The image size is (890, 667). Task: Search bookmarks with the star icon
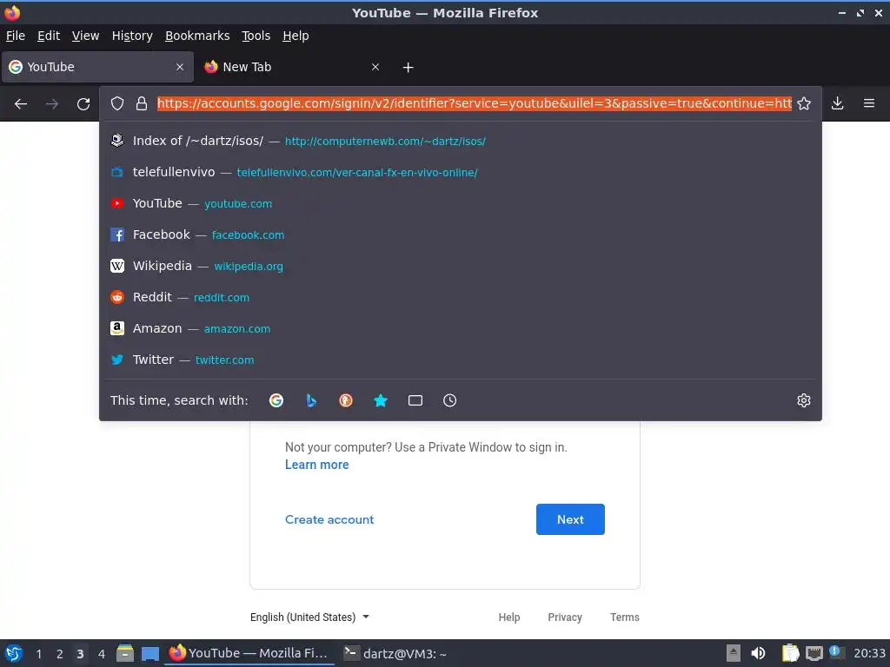point(381,400)
